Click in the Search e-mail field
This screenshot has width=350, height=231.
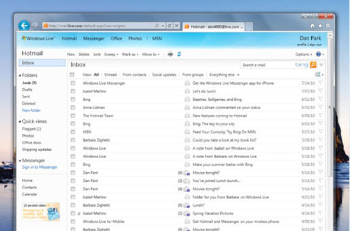267,65
